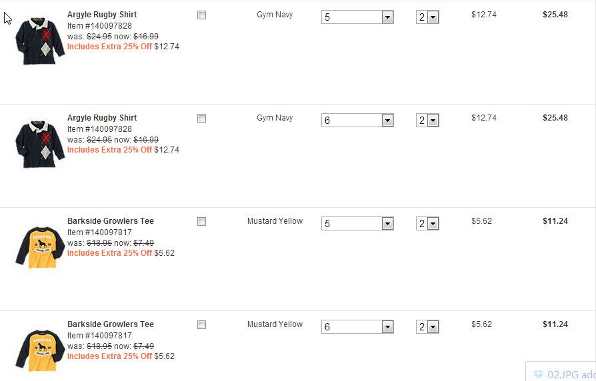Click the Dropbox icon in the notification popup
This screenshot has height=381, width=596.
coord(539,374)
